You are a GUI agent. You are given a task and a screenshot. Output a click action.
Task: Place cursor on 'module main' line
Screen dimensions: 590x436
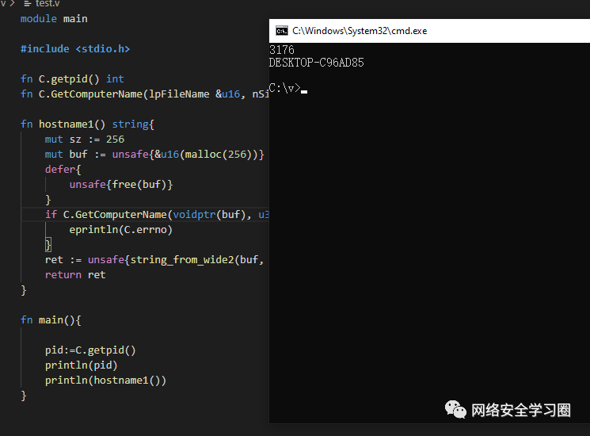click(x=54, y=18)
